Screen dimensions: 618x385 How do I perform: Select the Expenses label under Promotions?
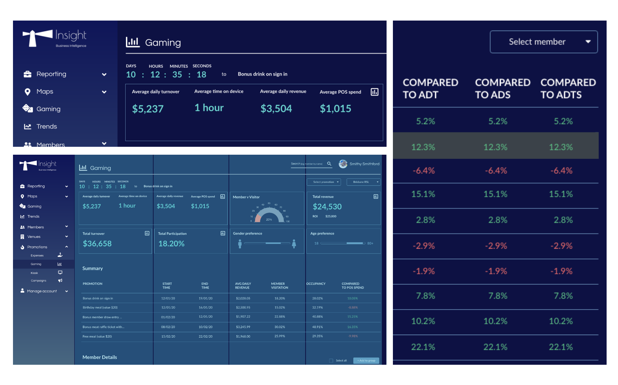point(37,256)
